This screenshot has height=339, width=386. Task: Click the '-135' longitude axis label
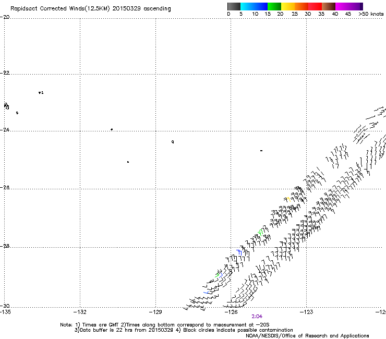(x=5, y=312)
